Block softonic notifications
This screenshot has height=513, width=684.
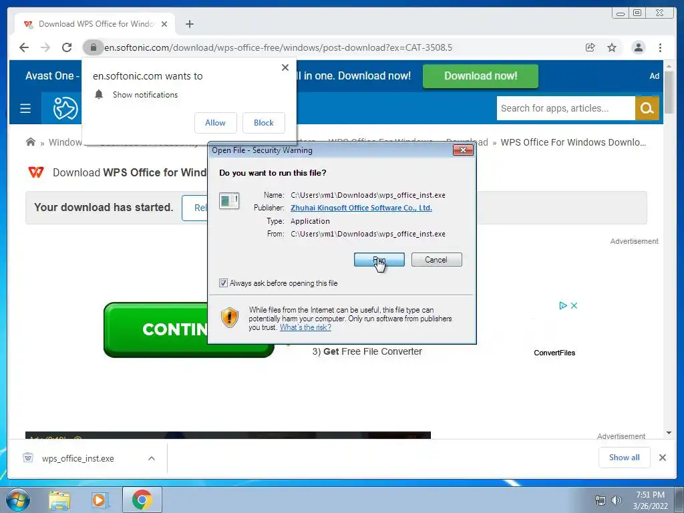[x=263, y=123]
